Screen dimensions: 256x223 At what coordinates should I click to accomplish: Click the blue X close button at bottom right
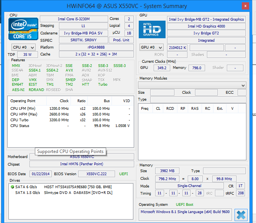pyautogui.click(x=241, y=215)
